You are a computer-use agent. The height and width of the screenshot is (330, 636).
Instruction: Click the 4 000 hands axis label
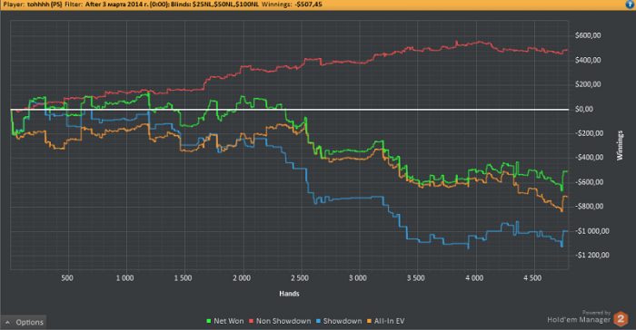[x=474, y=278]
